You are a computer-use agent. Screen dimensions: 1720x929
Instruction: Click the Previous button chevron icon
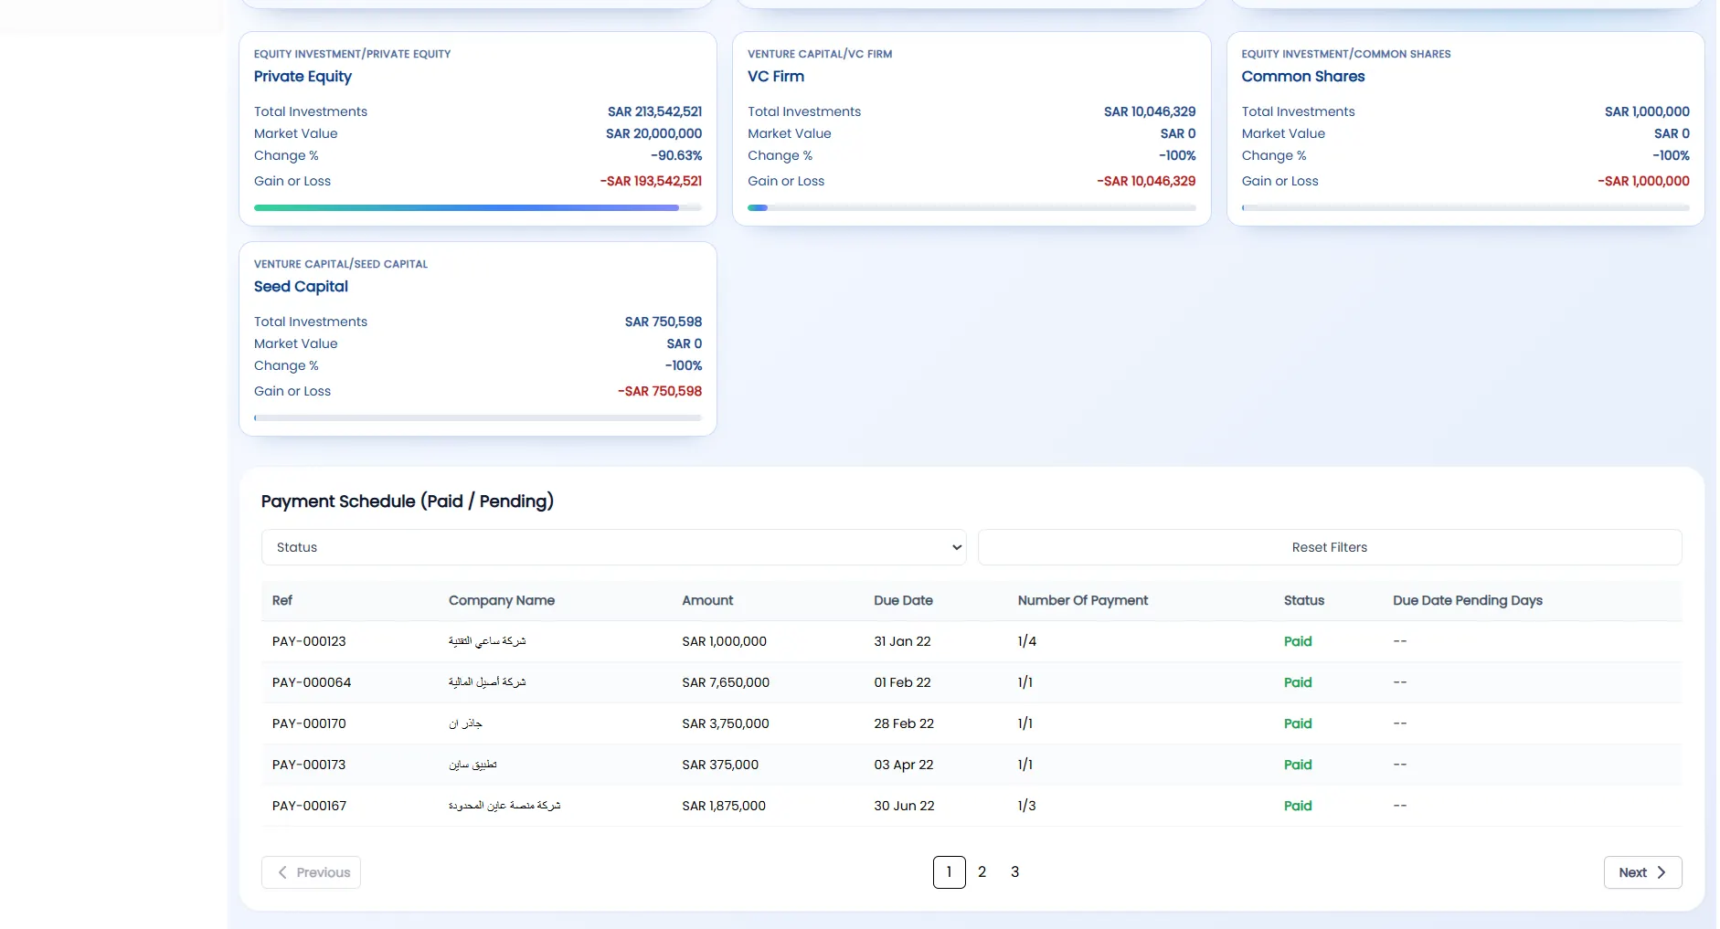click(x=282, y=872)
